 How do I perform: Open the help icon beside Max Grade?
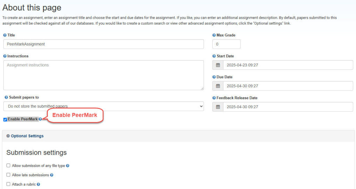point(214,35)
